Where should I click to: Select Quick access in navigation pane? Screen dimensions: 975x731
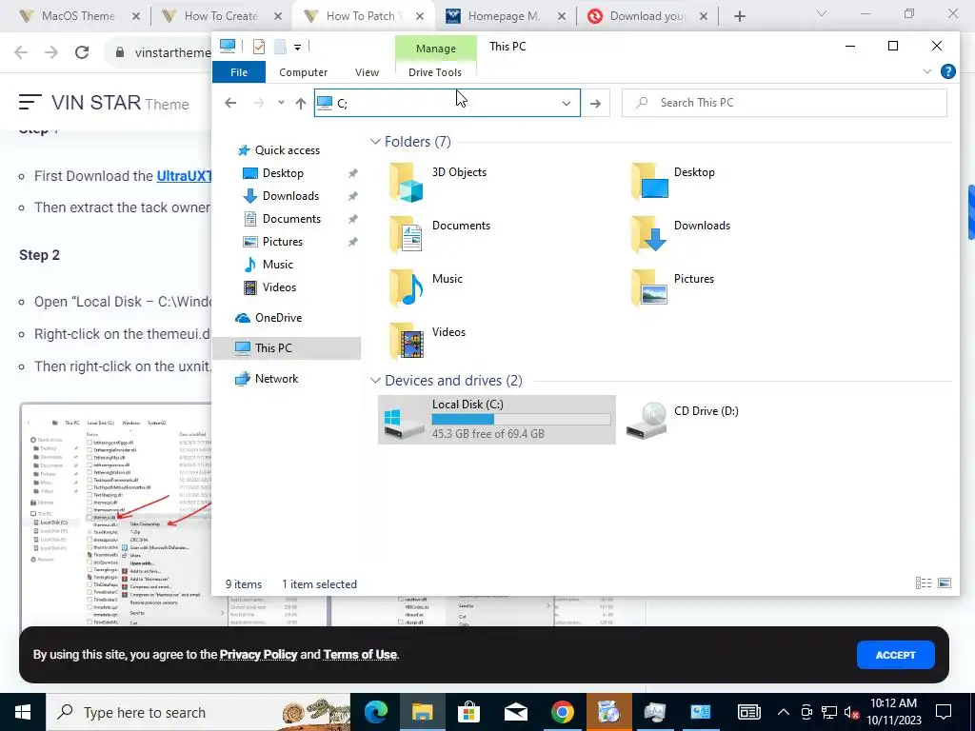(279, 149)
